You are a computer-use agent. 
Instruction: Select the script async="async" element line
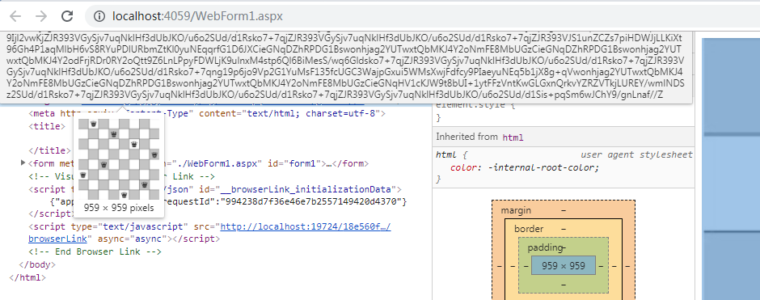[209, 232]
